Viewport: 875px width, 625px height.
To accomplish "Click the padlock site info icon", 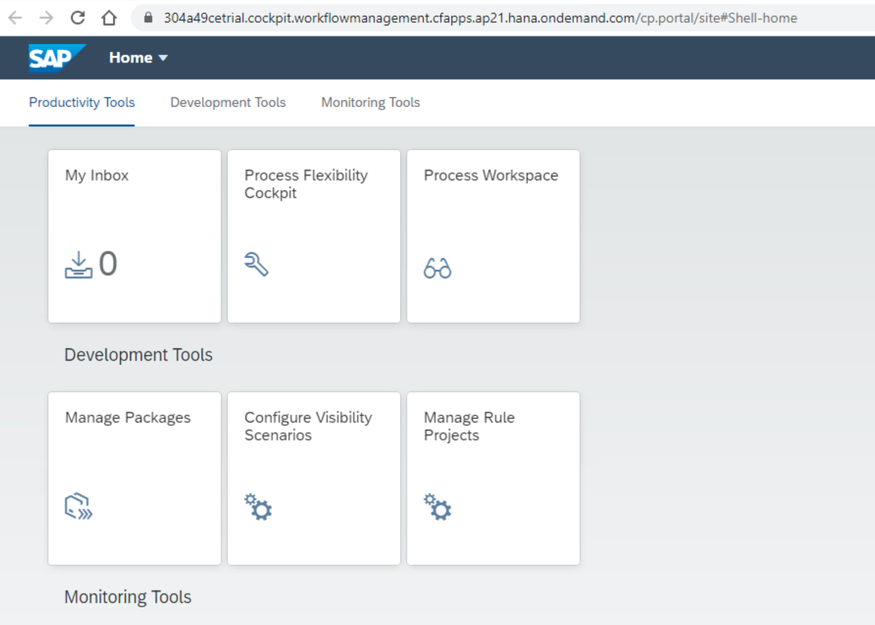I will [x=148, y=18].
